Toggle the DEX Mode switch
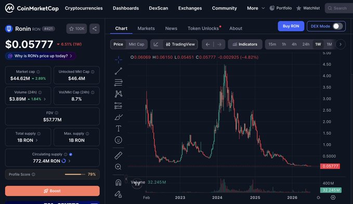Image resolution: width=353 pixels, height=204 pixels. pos(337,26)
